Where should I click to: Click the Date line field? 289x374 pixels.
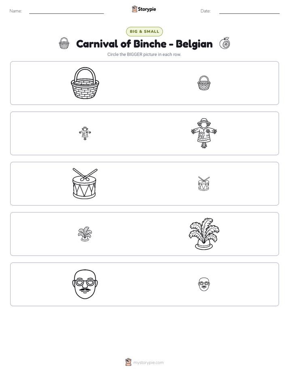pyautogui.click(x=249, y=11)
